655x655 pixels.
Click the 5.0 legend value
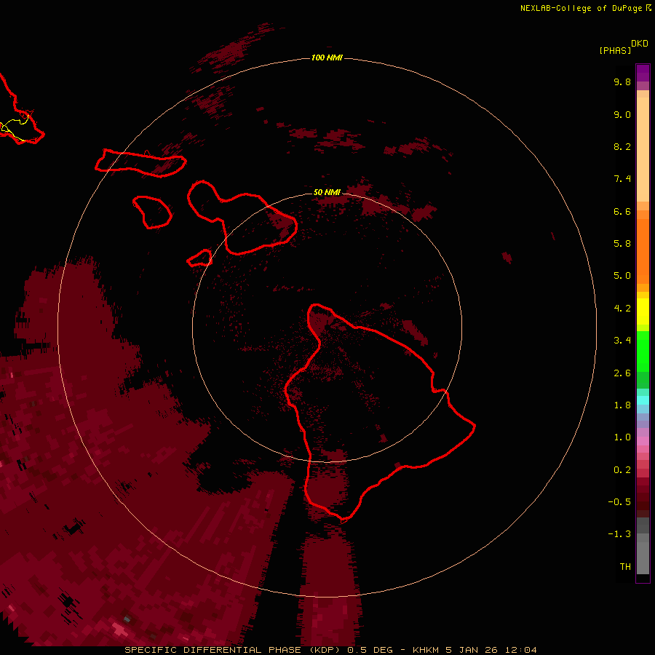(622, 276)
